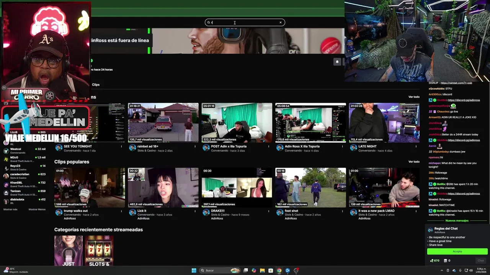Switch to the Clips tab
490x275 pixels.
pyautogui.click(x=96, y=85)
